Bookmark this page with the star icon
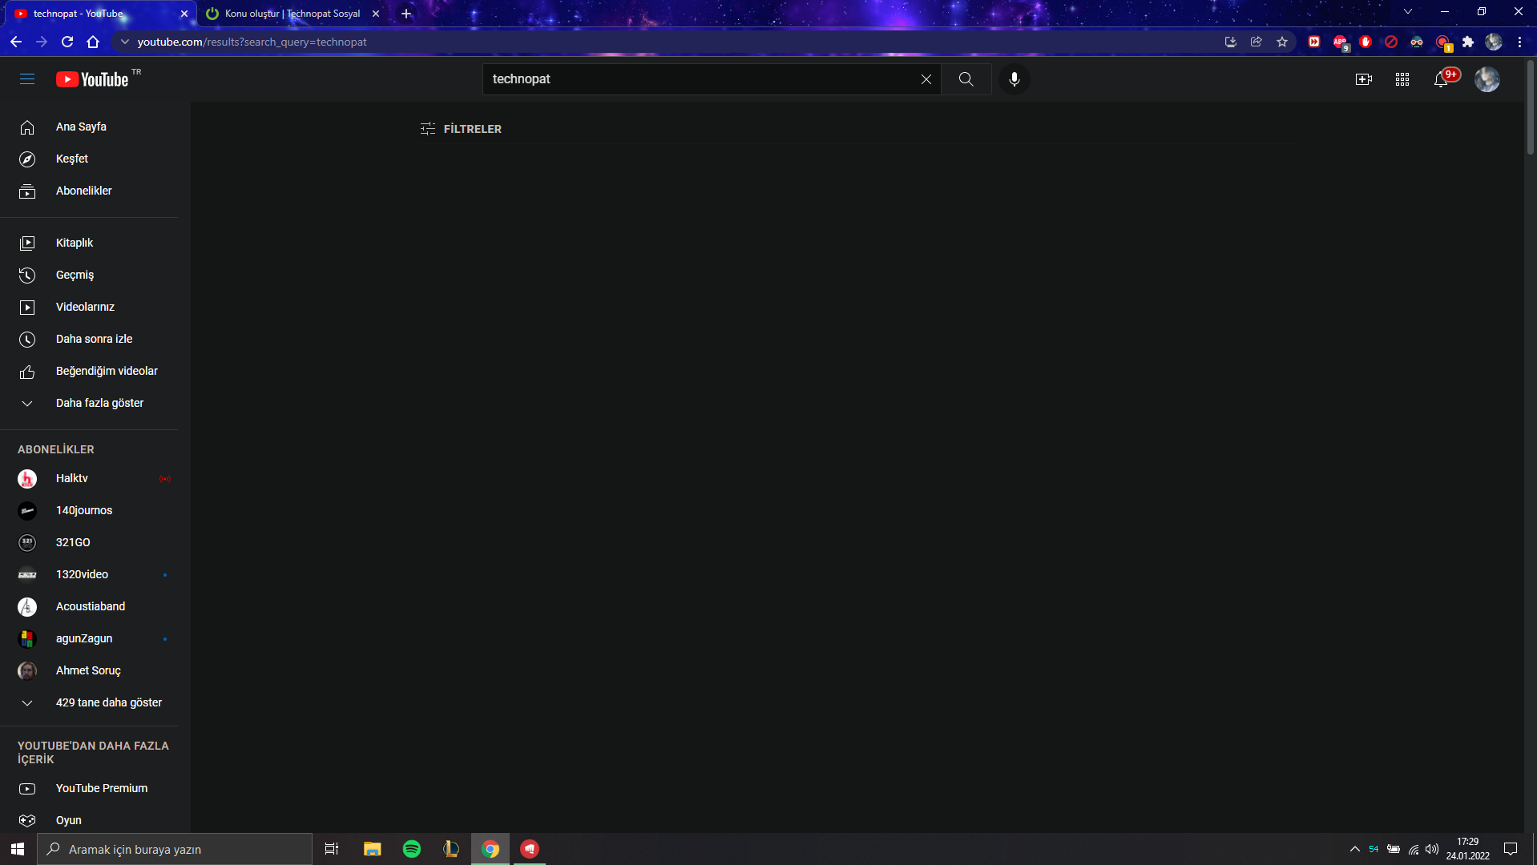Viewport: 1537px width, 865px height. 1282,42
